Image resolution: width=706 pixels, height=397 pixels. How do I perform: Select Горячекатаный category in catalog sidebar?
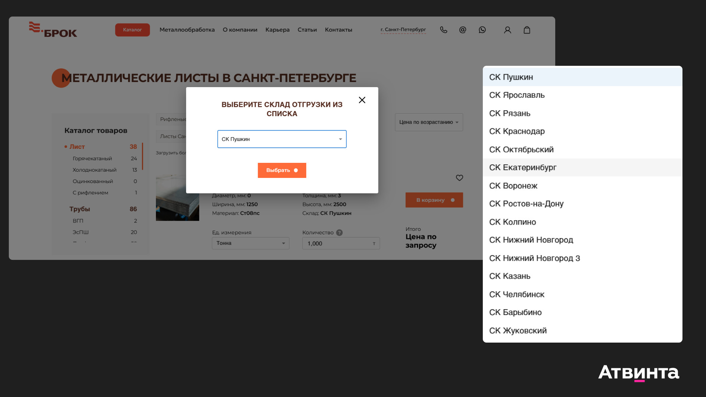click(x=92, y=158)
